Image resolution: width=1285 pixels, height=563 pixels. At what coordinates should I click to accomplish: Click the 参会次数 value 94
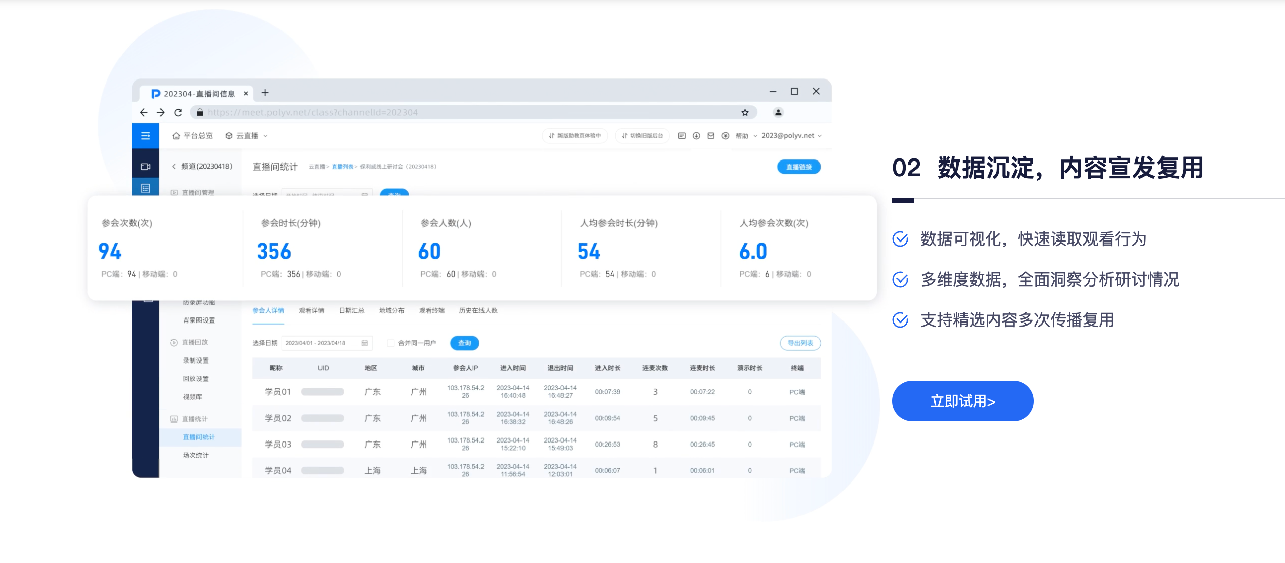(x=110, y=251)
